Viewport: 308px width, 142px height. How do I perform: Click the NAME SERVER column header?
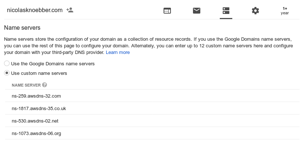pyautogui.click(x=26, y=85)
